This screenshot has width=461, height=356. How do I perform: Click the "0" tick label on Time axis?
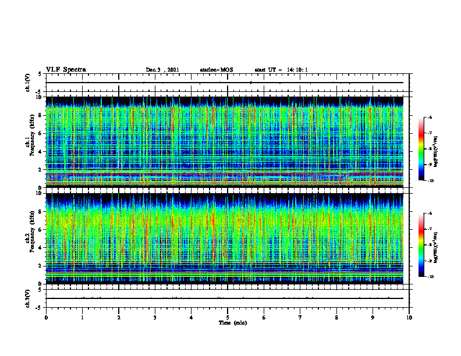point(46,318)
